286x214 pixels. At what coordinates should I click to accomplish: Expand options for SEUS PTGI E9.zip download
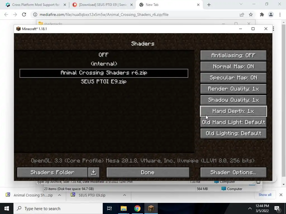click(x=125, y=195)
